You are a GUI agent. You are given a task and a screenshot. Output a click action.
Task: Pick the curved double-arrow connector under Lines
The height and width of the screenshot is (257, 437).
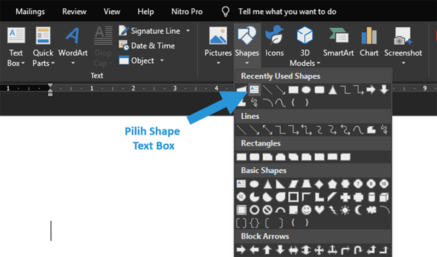345,130
